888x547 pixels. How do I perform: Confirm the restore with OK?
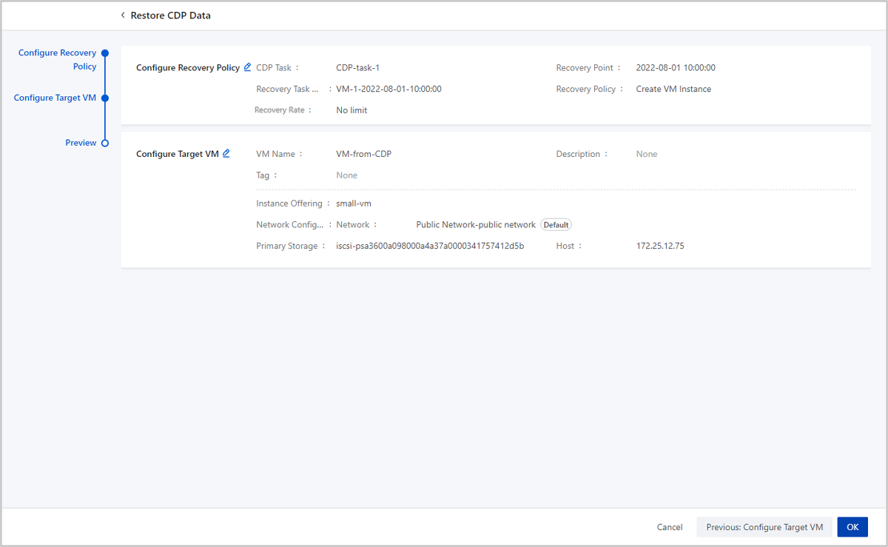852,527
